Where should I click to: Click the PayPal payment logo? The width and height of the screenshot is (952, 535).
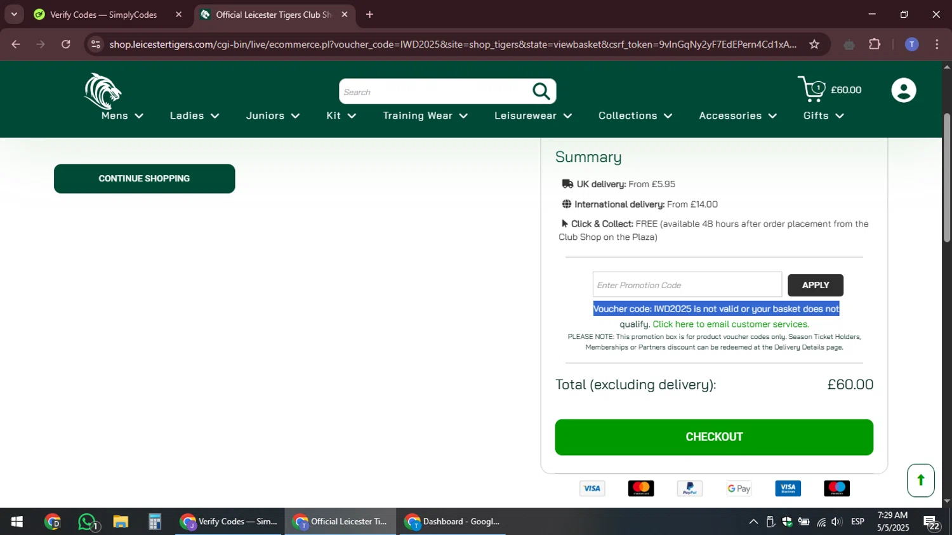coord(690,489)
